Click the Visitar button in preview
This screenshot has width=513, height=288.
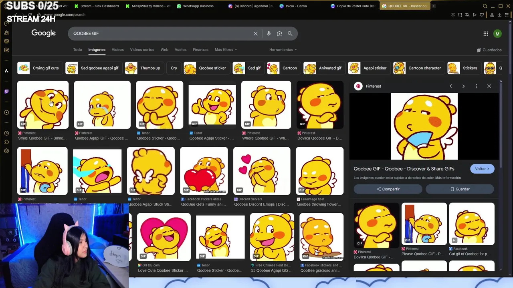[482, 169]
